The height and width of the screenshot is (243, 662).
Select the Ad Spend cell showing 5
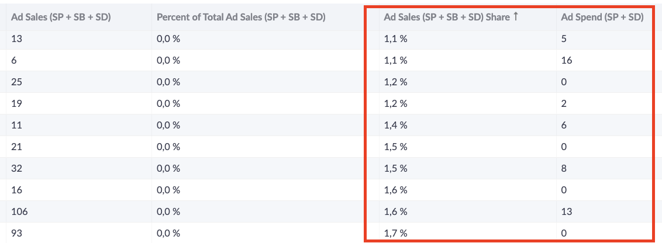pos(605,39)
